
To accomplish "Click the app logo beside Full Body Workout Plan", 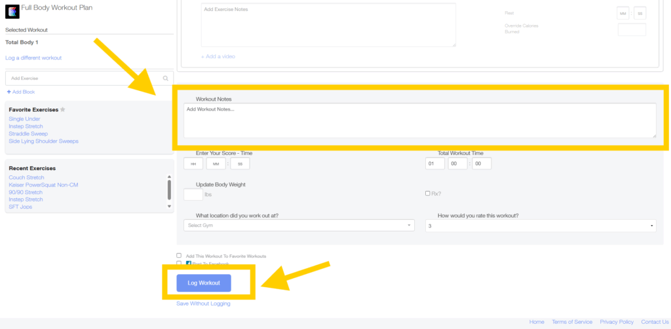I will (12, 12).
